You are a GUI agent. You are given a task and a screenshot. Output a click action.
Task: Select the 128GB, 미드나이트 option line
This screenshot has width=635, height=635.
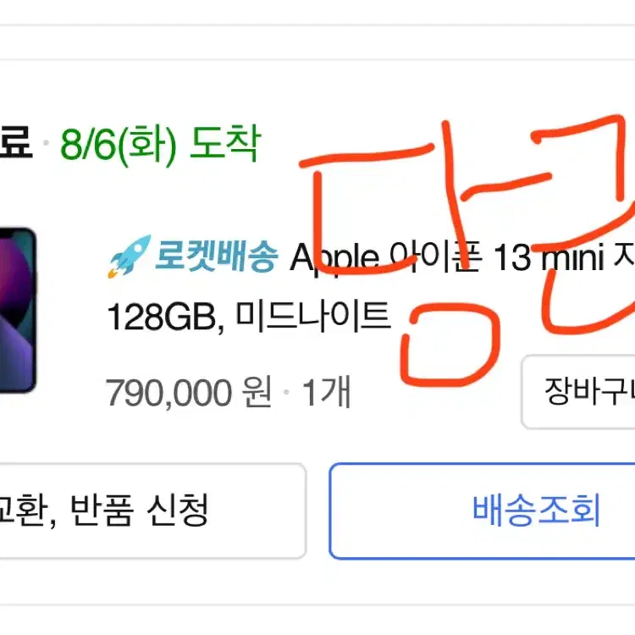[249, 317]
